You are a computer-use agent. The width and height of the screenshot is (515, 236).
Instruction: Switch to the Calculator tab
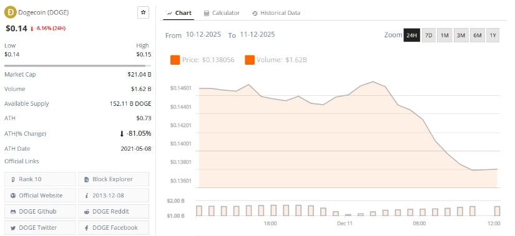(x=222, y=13)
